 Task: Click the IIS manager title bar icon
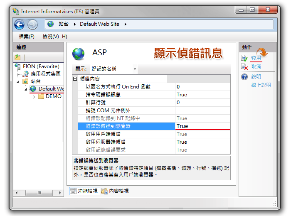16,11
